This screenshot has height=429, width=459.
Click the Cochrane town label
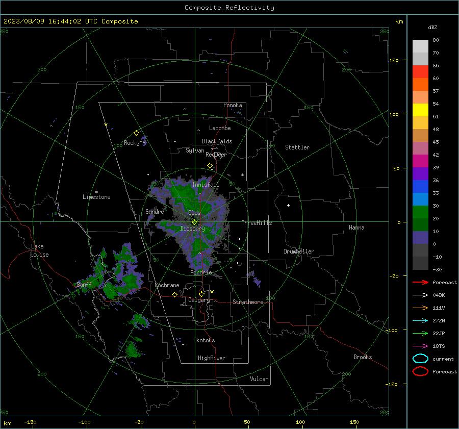pyautogui.click(x=167, y=285)
